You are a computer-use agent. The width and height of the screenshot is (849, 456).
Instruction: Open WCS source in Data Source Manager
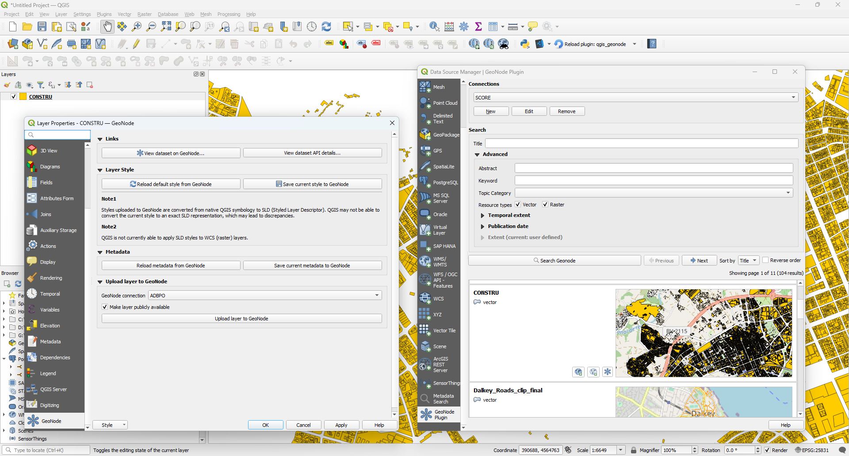439,299
